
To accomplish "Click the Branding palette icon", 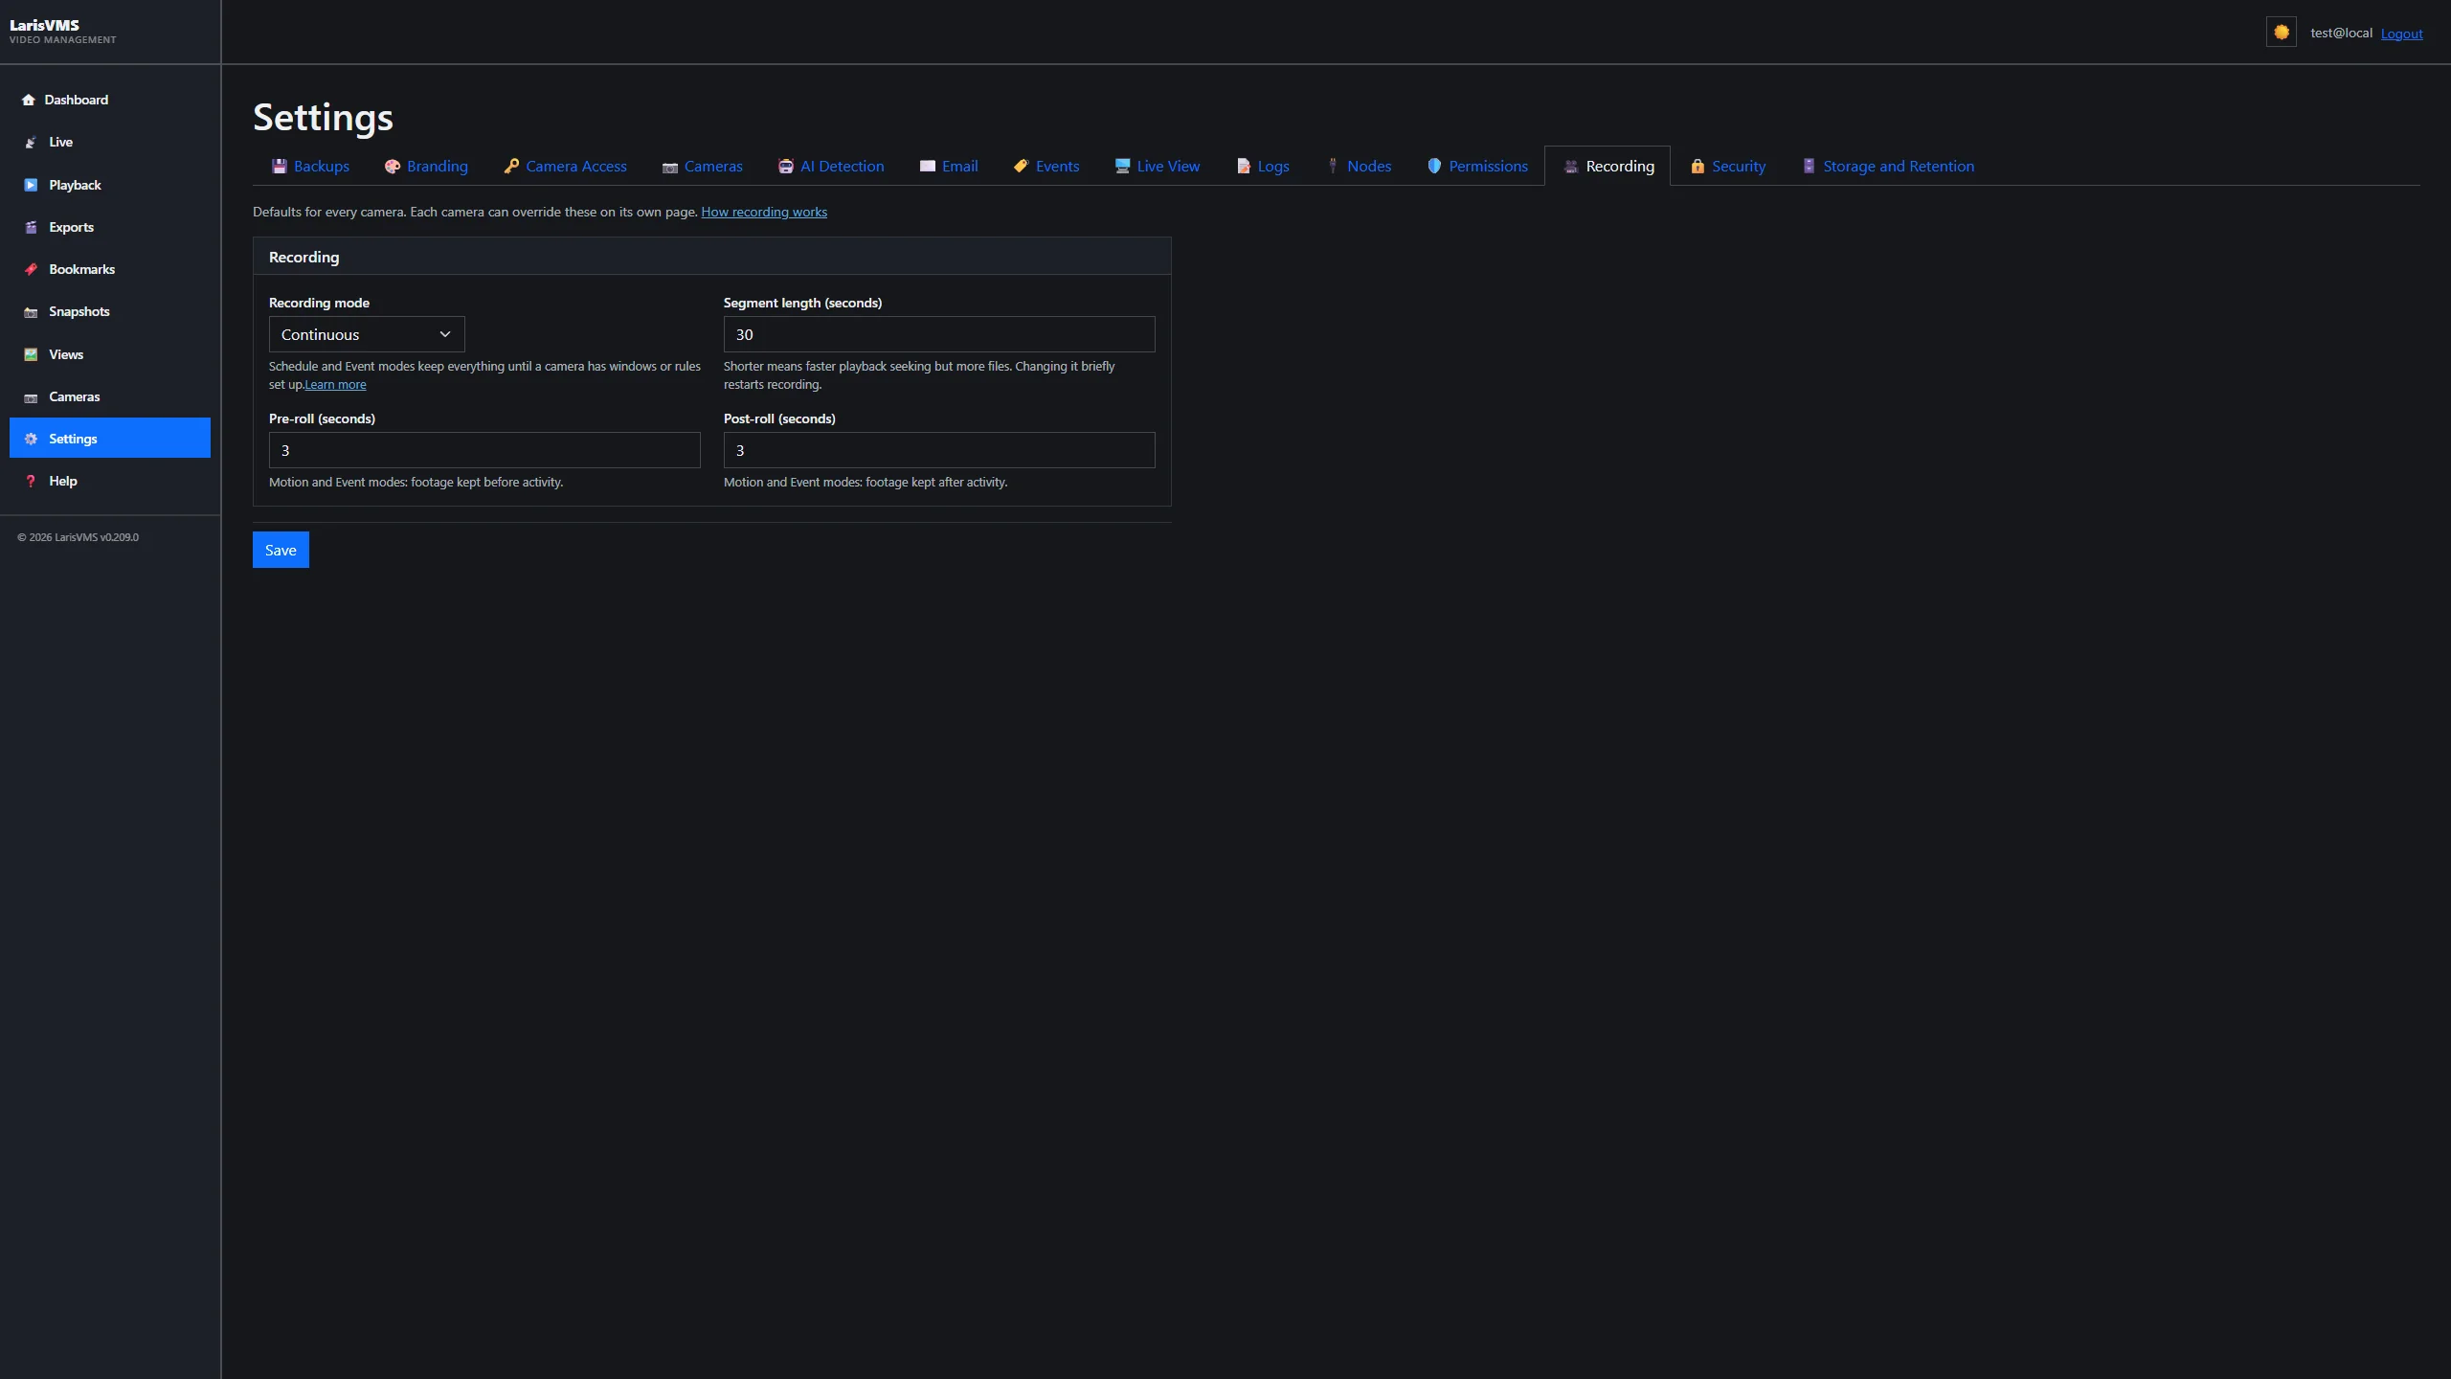I will tap(393, 167).
